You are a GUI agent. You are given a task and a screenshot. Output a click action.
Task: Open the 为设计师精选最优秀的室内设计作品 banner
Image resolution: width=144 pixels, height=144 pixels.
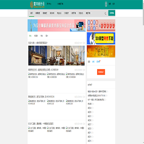pos(56,25)
